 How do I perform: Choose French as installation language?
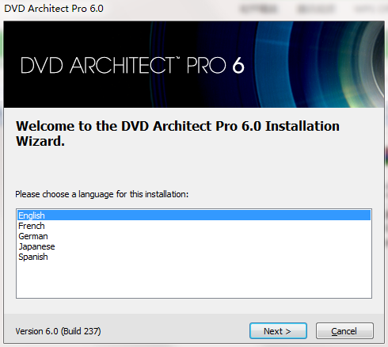32,226
